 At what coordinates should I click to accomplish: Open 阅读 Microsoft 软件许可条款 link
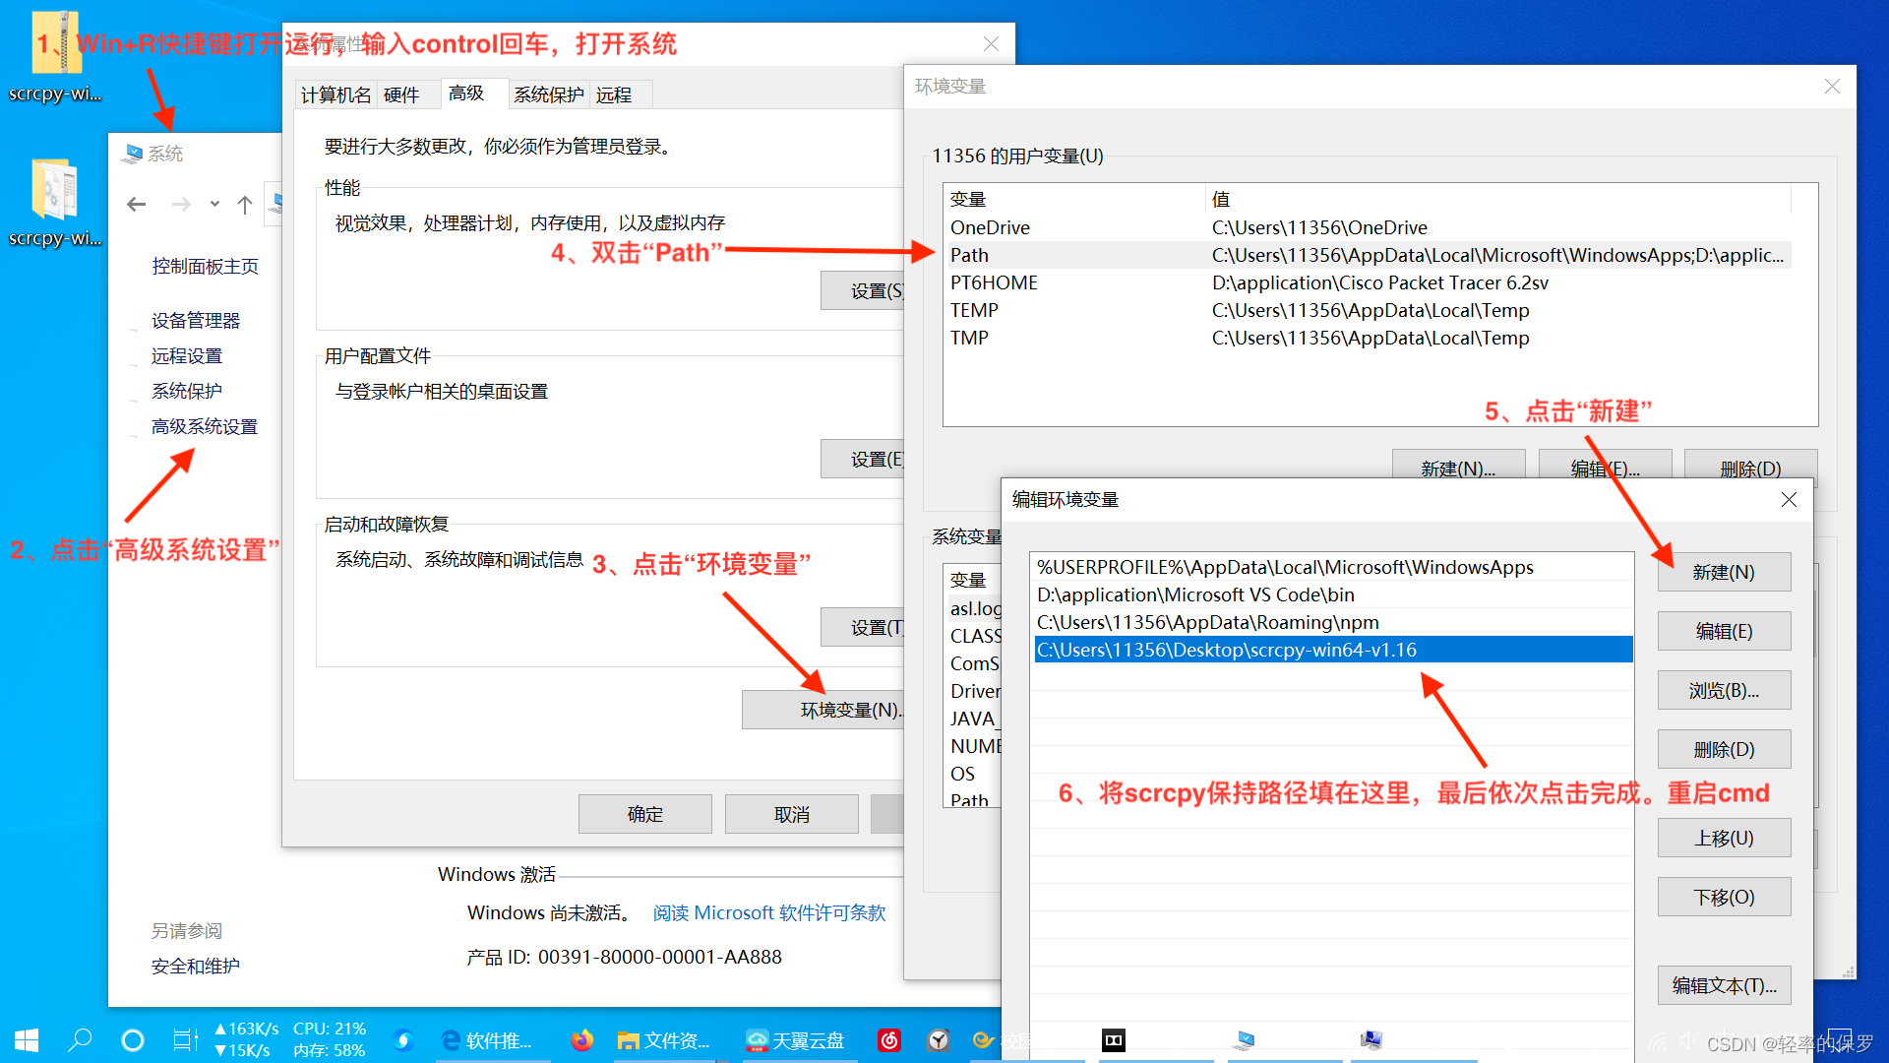click(768, 912)
